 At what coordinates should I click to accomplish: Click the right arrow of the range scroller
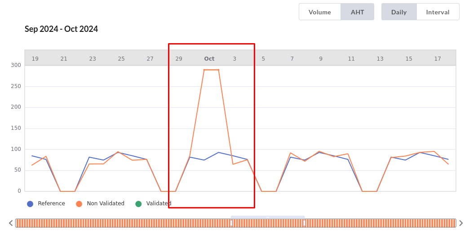[460, 223]
